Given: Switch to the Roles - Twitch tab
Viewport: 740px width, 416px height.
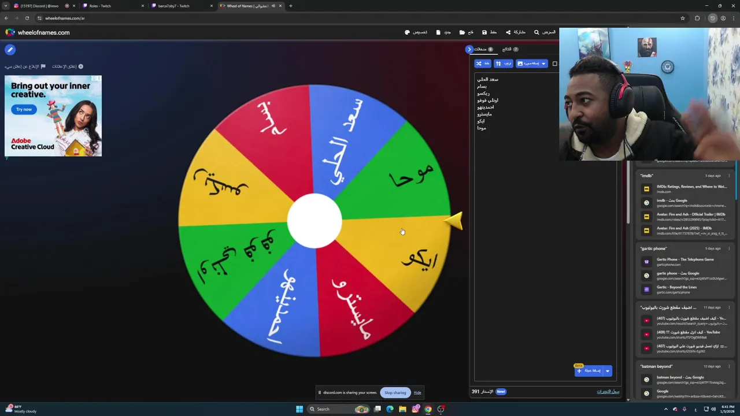Looking at the screenshot, I should pos(113,6).
